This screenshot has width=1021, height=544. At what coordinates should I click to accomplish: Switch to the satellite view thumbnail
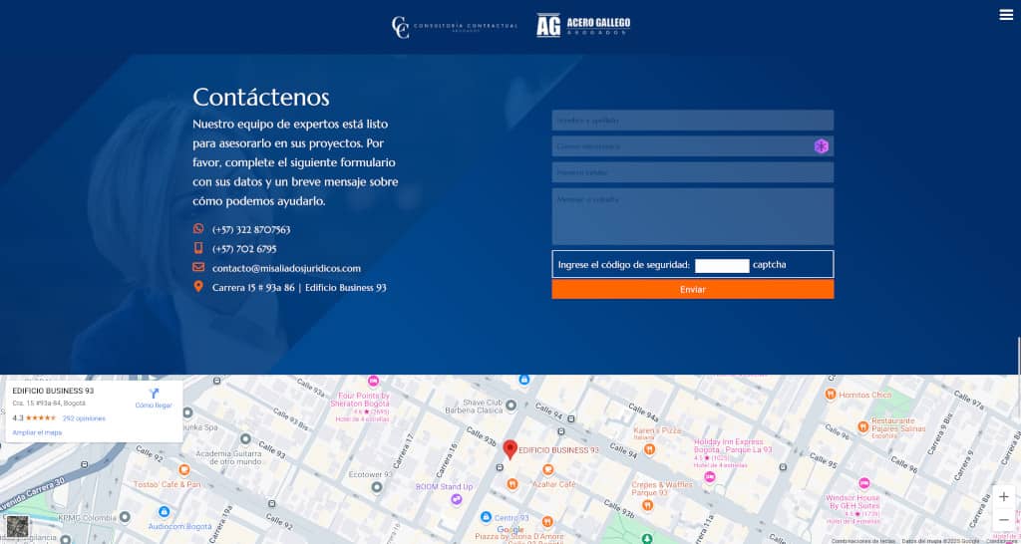(x=17, y=526)
